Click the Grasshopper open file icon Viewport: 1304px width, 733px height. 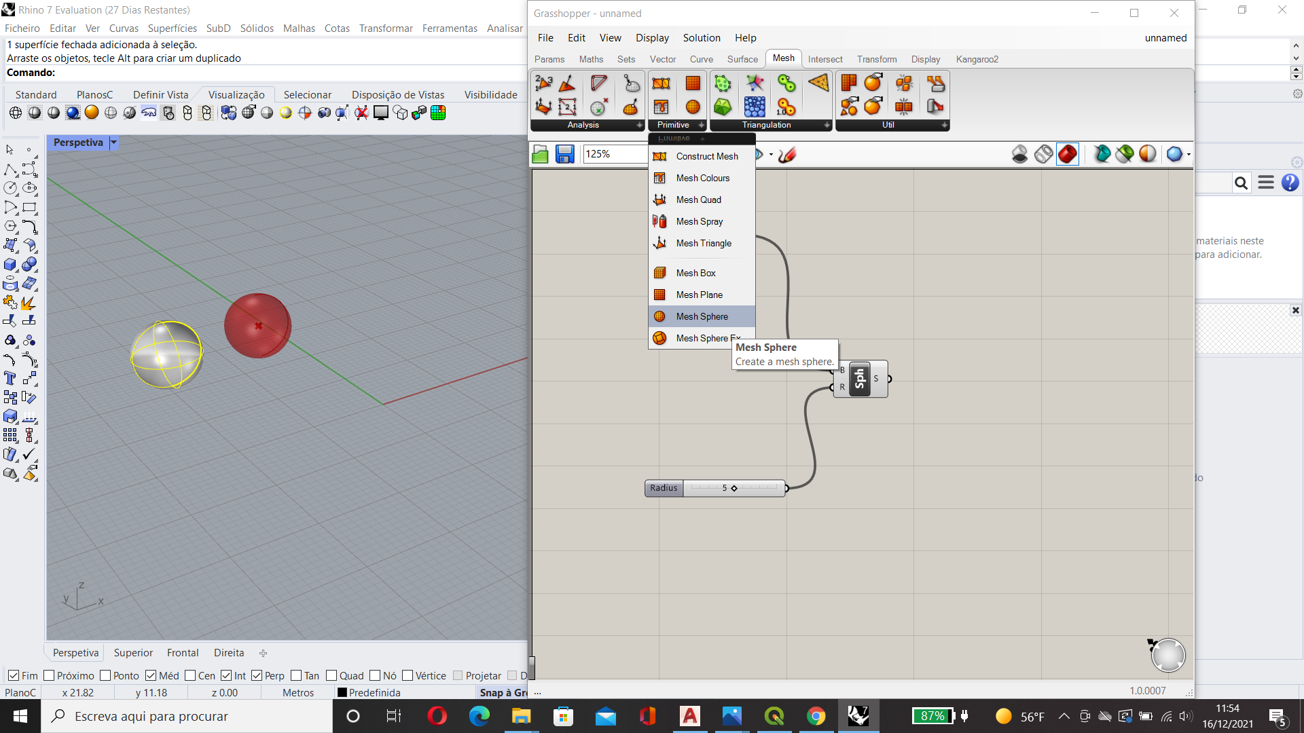541,154
